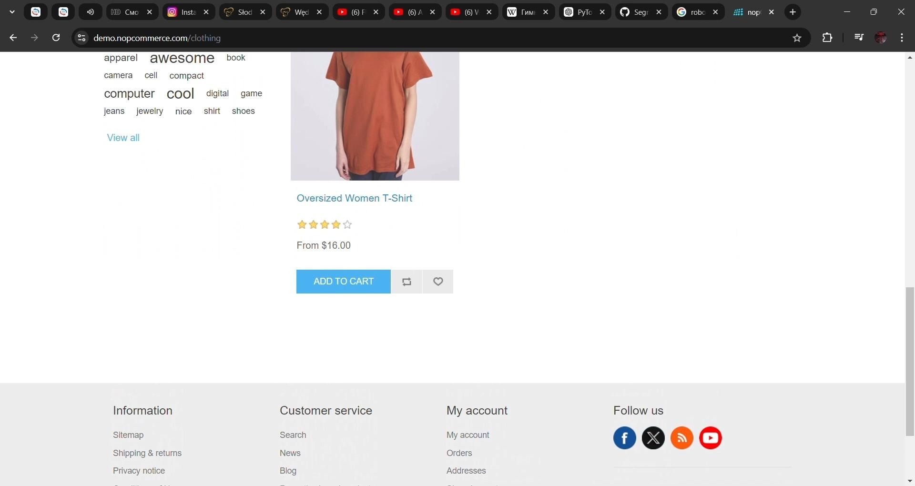Click the View all tags link
Screen dimensions: 915x486
[123, 138]
